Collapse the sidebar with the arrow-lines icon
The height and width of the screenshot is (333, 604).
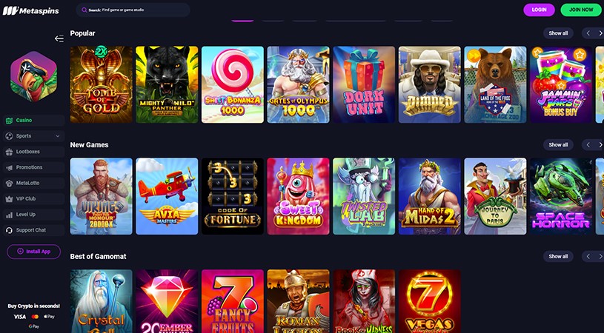pyautogui.click(x=59, y=38)
